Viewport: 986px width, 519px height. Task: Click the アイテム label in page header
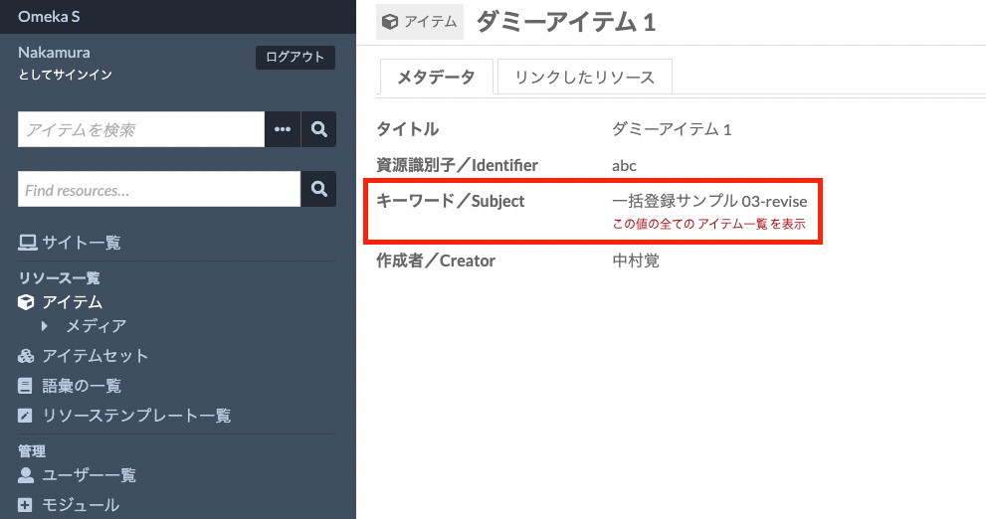431,22
